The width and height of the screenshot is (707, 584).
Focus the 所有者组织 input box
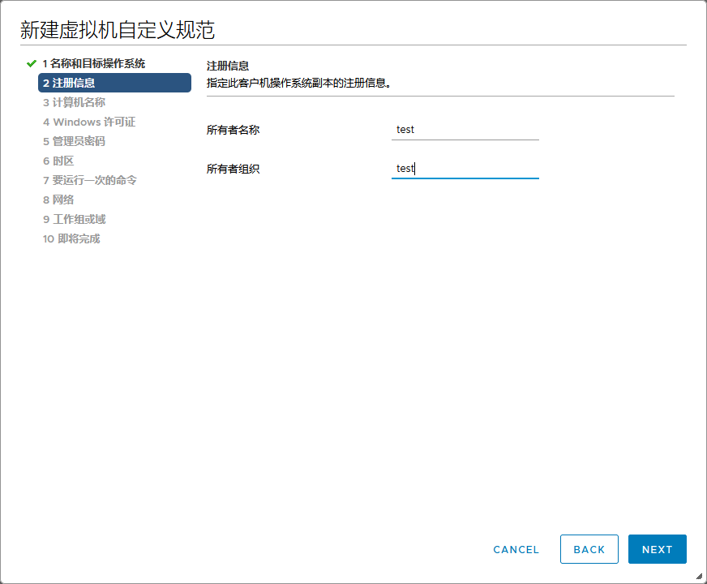pyautogui.click(x=465, y=169)
